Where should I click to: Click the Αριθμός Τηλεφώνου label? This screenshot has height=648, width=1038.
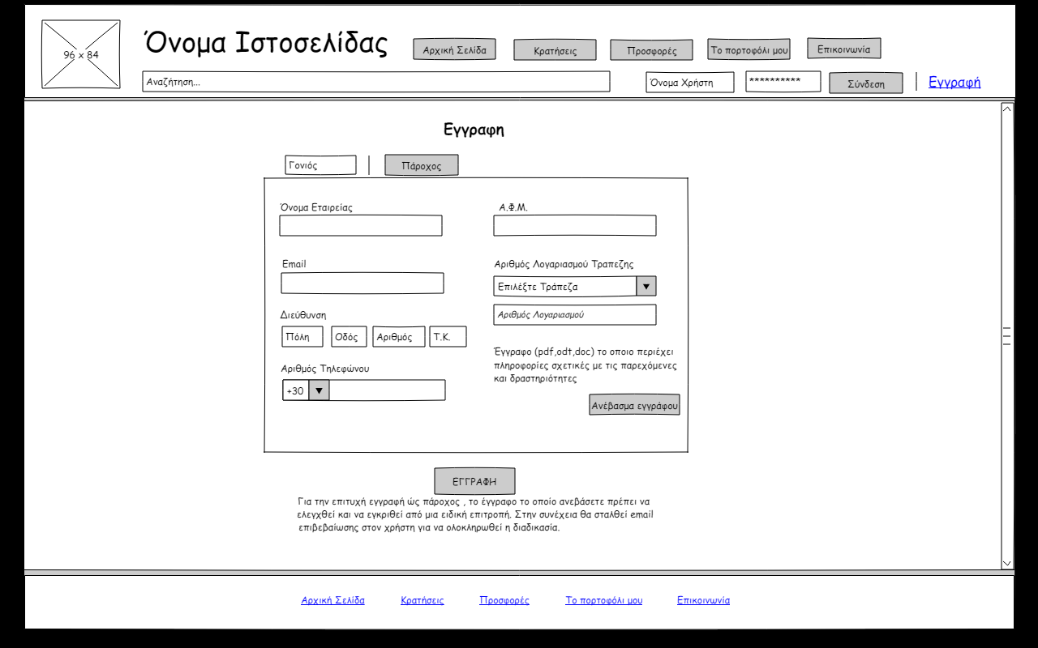coord(325,369)
